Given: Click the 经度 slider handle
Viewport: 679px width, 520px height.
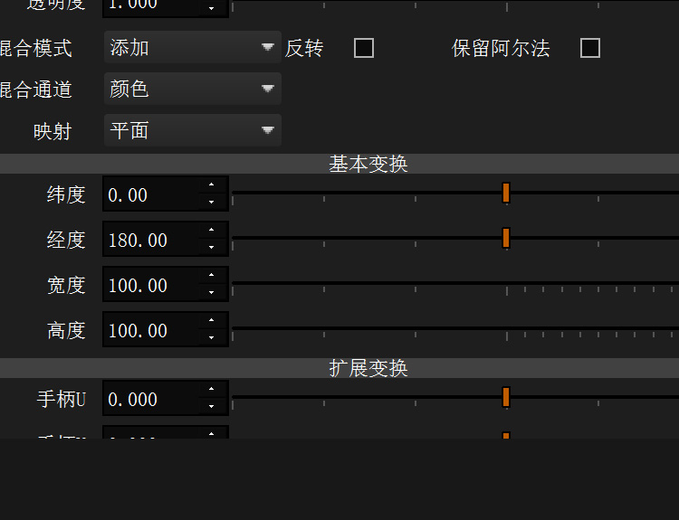Looking at the screenshot, I should pyautogui.click(x=506, y=238).
